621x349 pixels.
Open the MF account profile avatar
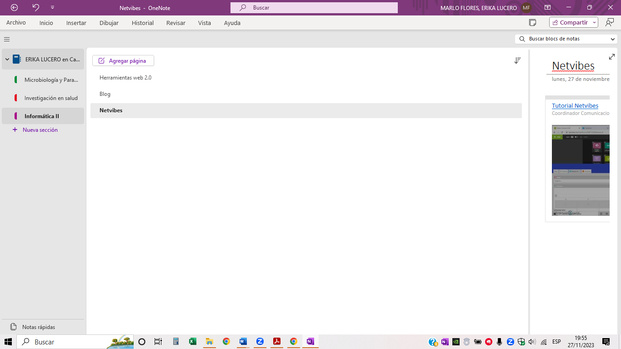pos(526,8)
